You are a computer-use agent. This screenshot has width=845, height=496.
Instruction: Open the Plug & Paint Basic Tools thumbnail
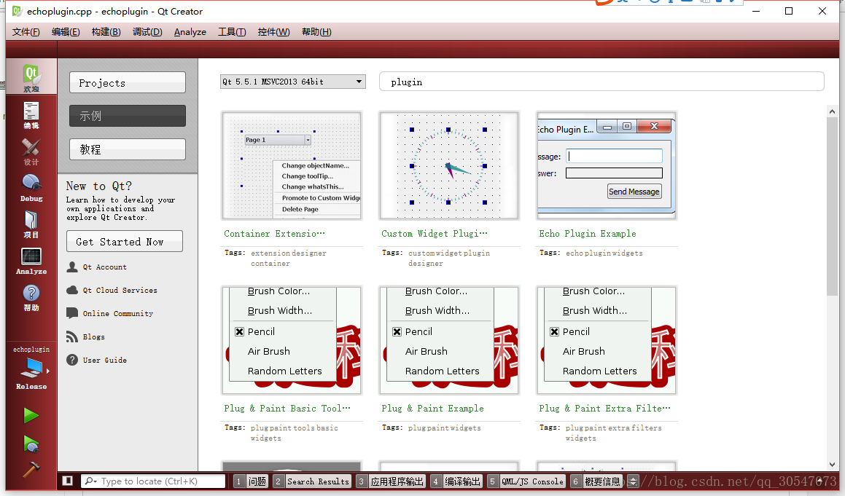[x=292, y=340]
